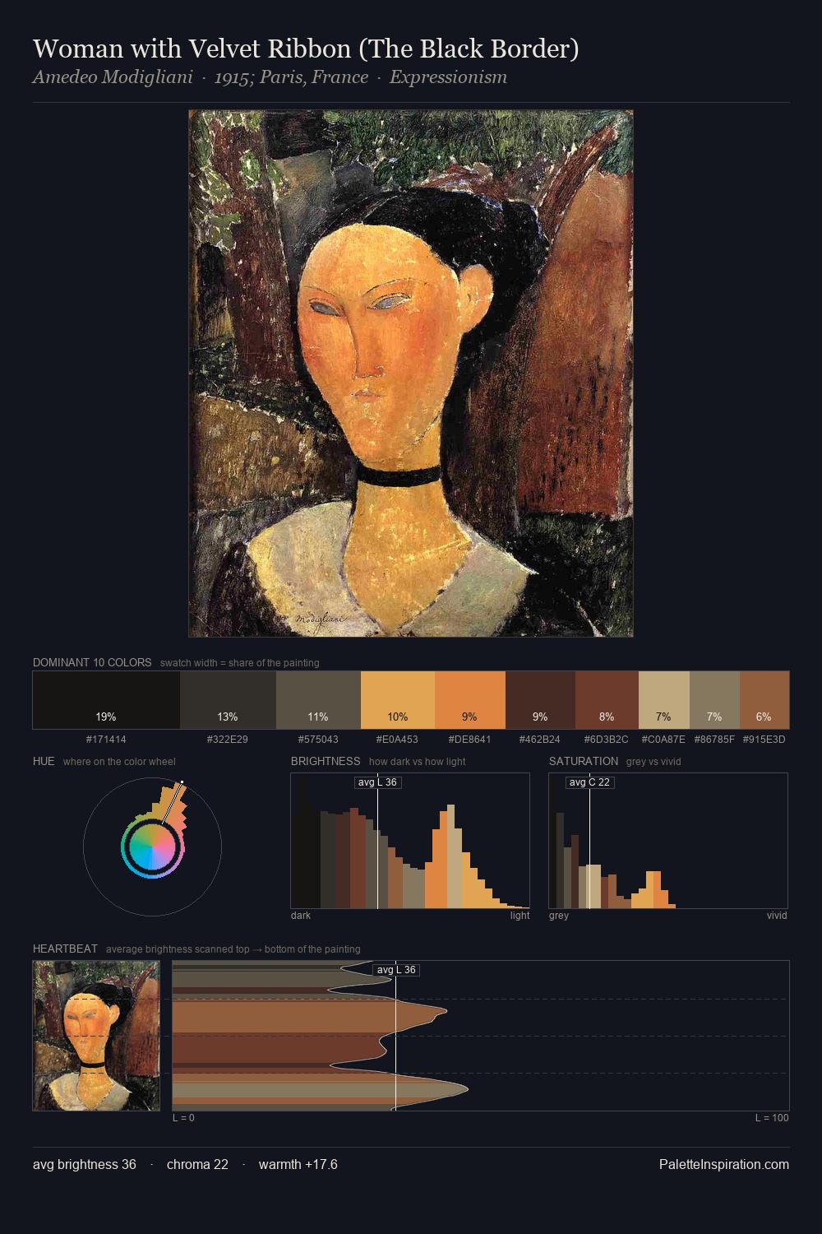This screenshot has width=822, height=1234.
Task: Click the HUE section heading
Action: tap(44, 761)
